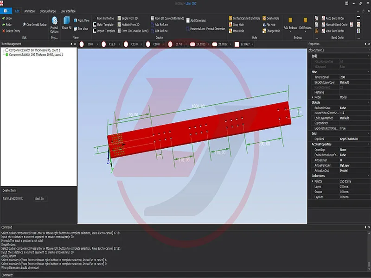Toggle Component1 radio circle in Item Management

pyautogui.click(x=6, y=50)
